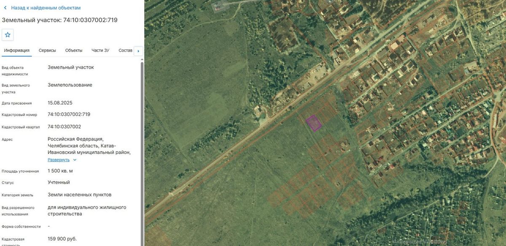Click the back chevron arrow icon
The height and width of the screenshot is (246, 506).
[5, 8]
